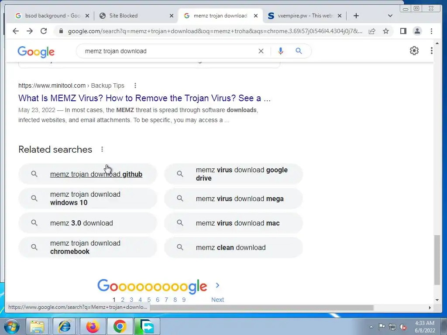Click scroll-right arrow on horizontal scrollbar

430,308
